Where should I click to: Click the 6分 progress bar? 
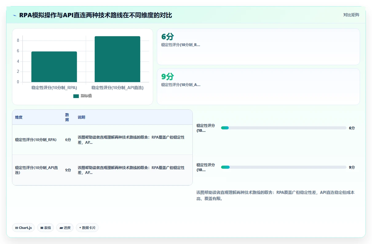(x=284, y=128)
